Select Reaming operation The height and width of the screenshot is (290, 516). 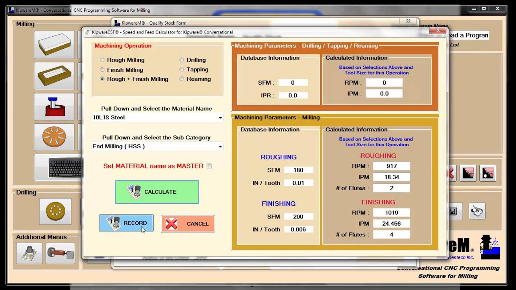(182, 79)
